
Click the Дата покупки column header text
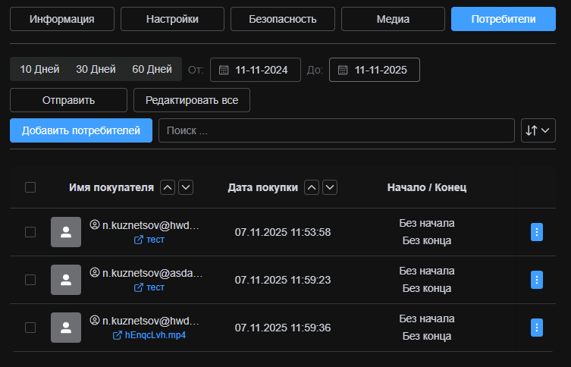[x=263, y=187]
